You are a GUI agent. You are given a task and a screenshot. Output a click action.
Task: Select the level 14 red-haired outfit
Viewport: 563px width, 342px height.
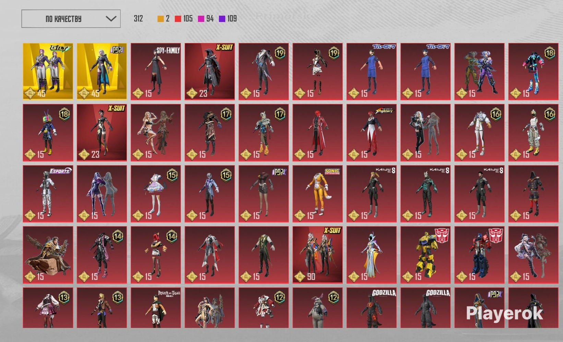coord(156,255)
